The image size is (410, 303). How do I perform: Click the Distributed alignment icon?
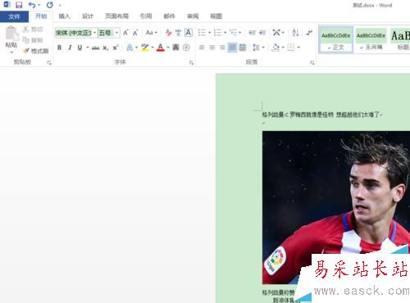243,47
